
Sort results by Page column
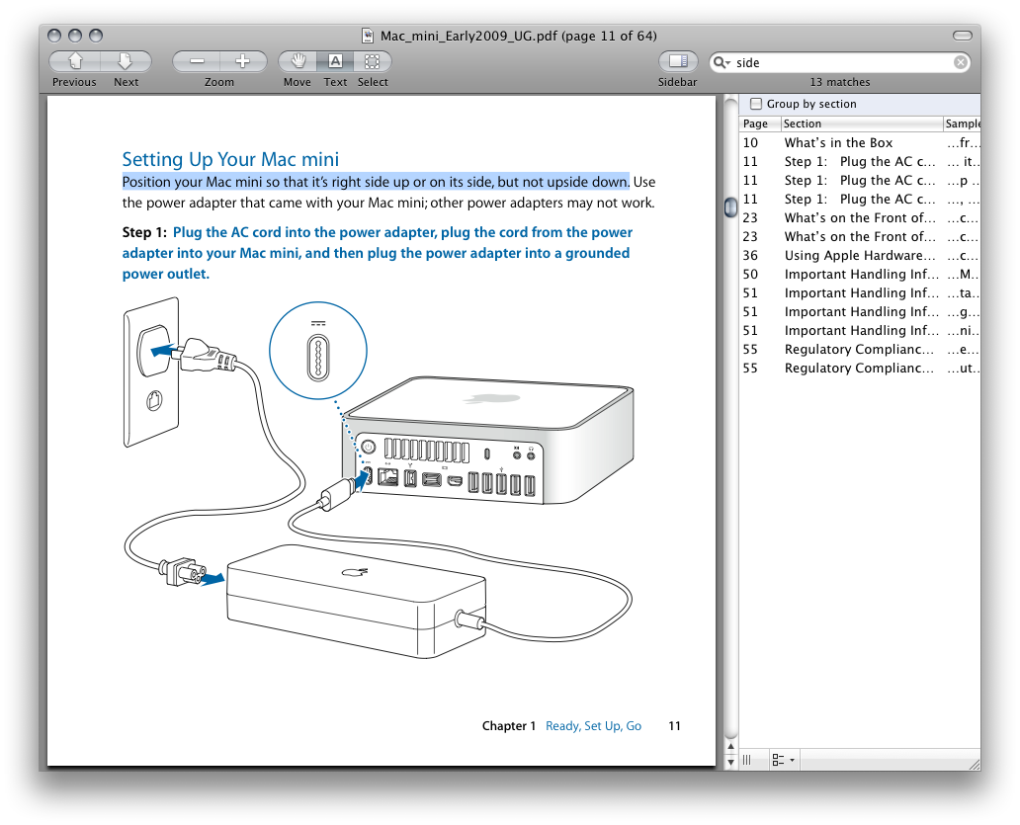pos(760,124)
